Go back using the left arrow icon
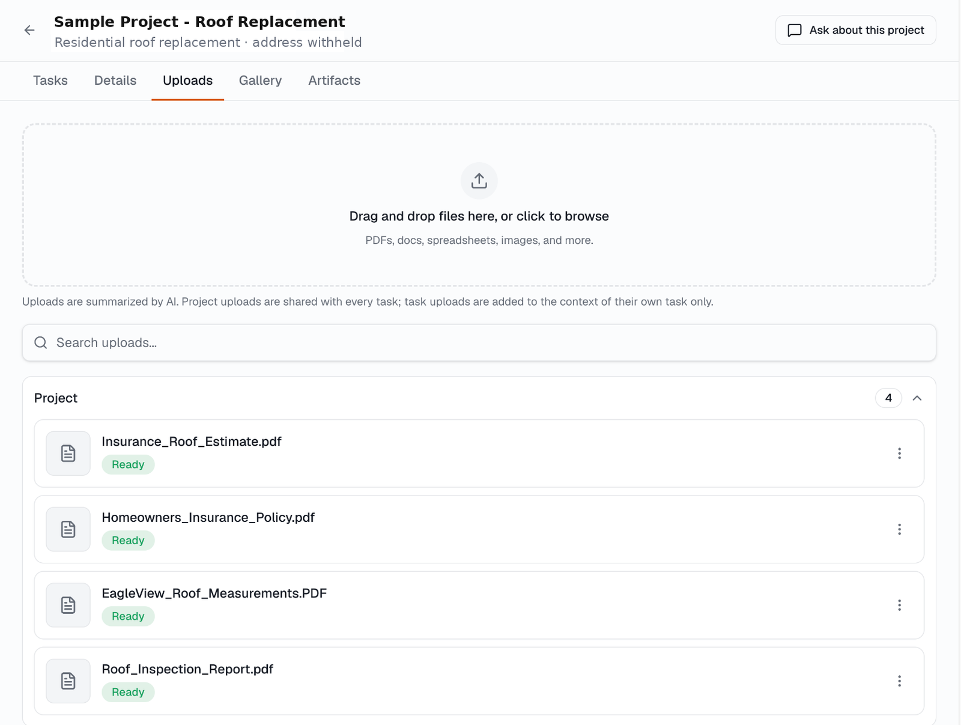This screenshot has width=961, height=725. 29,30
